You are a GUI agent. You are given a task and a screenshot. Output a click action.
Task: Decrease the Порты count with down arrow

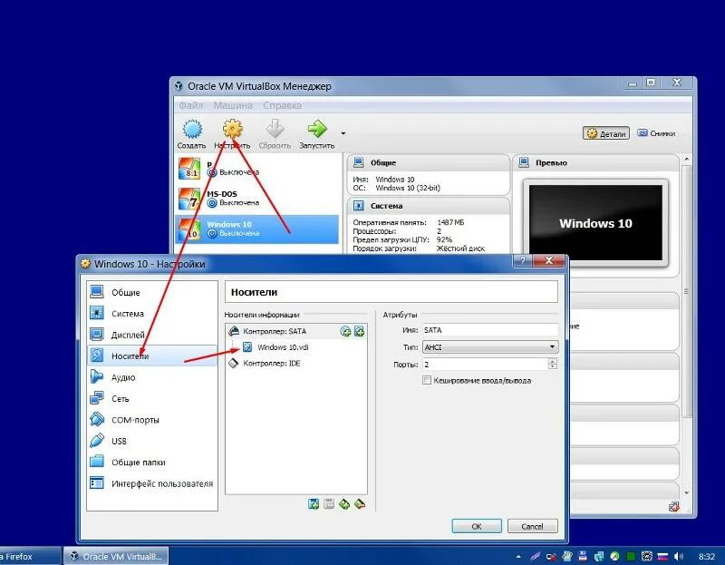point(553,367)
